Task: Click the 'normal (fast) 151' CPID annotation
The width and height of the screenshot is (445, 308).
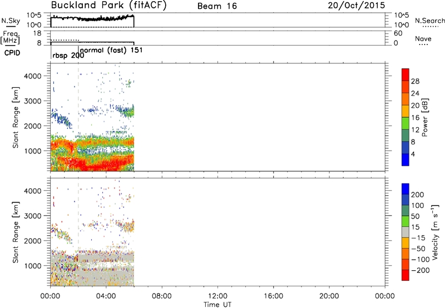Action: coord(111,50)
